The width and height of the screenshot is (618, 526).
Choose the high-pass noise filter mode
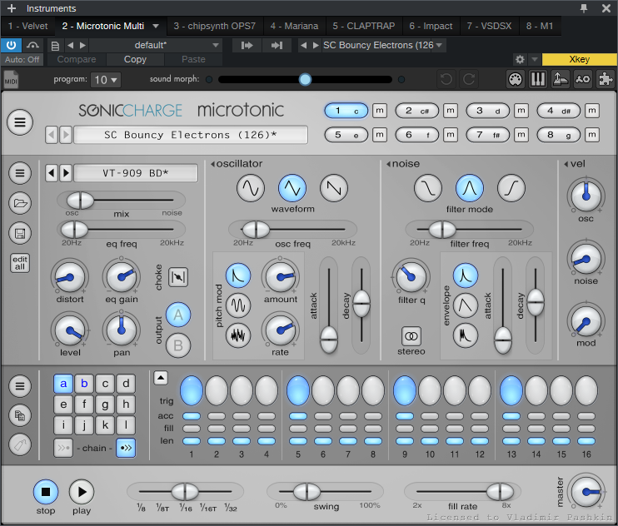pyautogui.click(x=511, y=188)
